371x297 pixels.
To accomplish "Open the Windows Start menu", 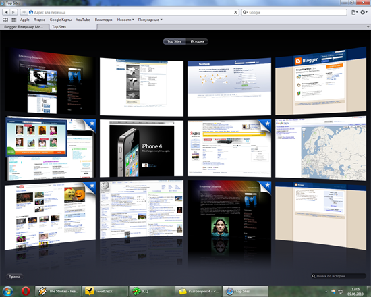I will [x=7, y=291].
